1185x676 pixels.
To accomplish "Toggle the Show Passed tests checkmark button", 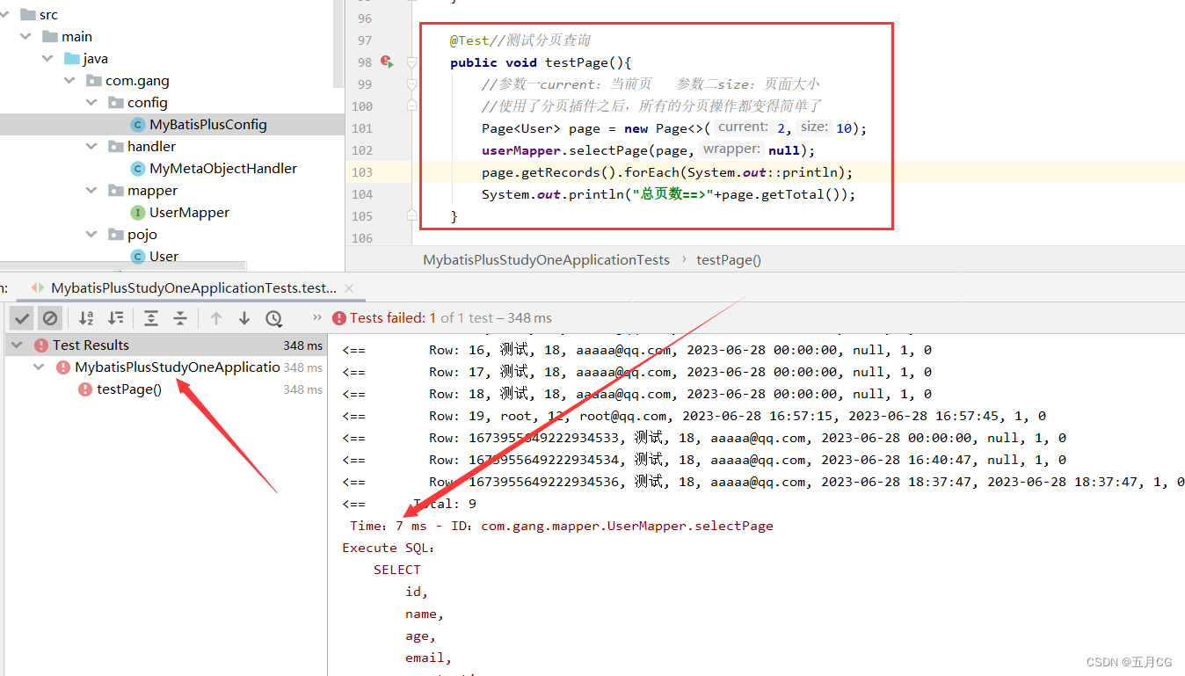I will pyautogui.click(x=23, y=318).
